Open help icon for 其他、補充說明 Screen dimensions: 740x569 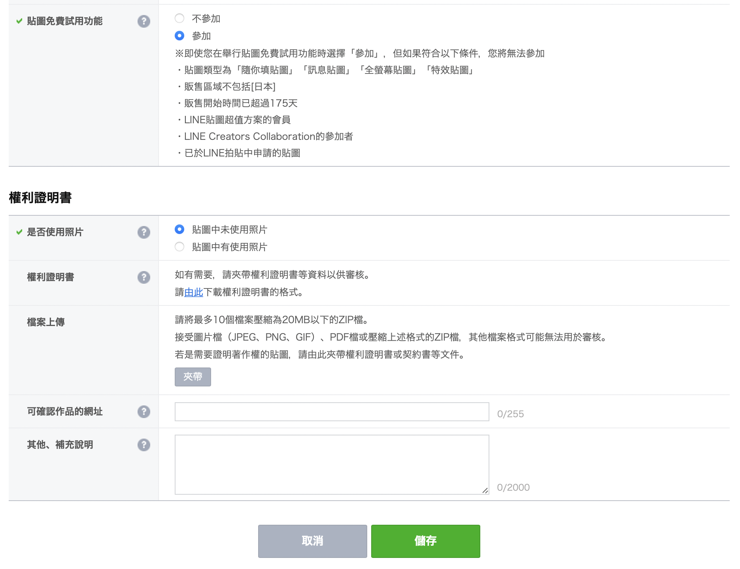pos(144,445)
